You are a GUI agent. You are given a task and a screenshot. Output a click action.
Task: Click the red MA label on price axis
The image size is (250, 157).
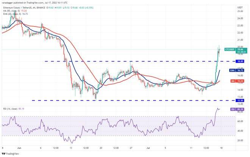tap(230, 81)
